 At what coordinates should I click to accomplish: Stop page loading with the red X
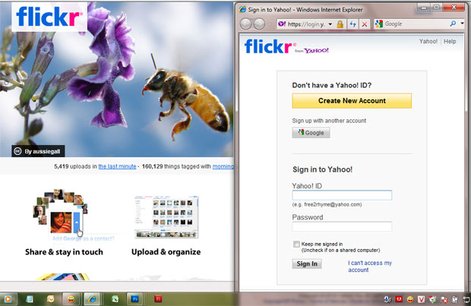click(x=365, y=24)
